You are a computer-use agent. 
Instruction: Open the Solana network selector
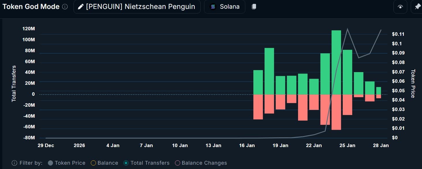tap(225, 6)
